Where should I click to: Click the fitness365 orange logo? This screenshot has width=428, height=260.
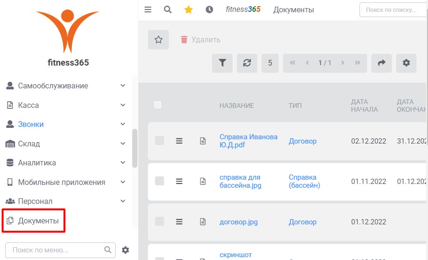pyautogui.click(x=68, y=31)
